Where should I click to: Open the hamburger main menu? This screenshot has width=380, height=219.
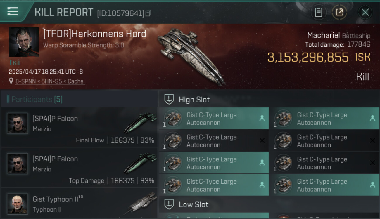click(x=13, y=12)
